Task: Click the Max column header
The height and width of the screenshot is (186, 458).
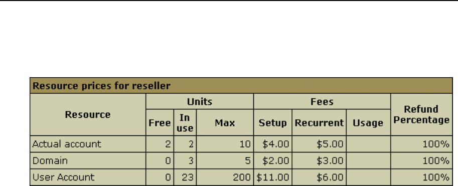Action: click(x=225, y=123)
